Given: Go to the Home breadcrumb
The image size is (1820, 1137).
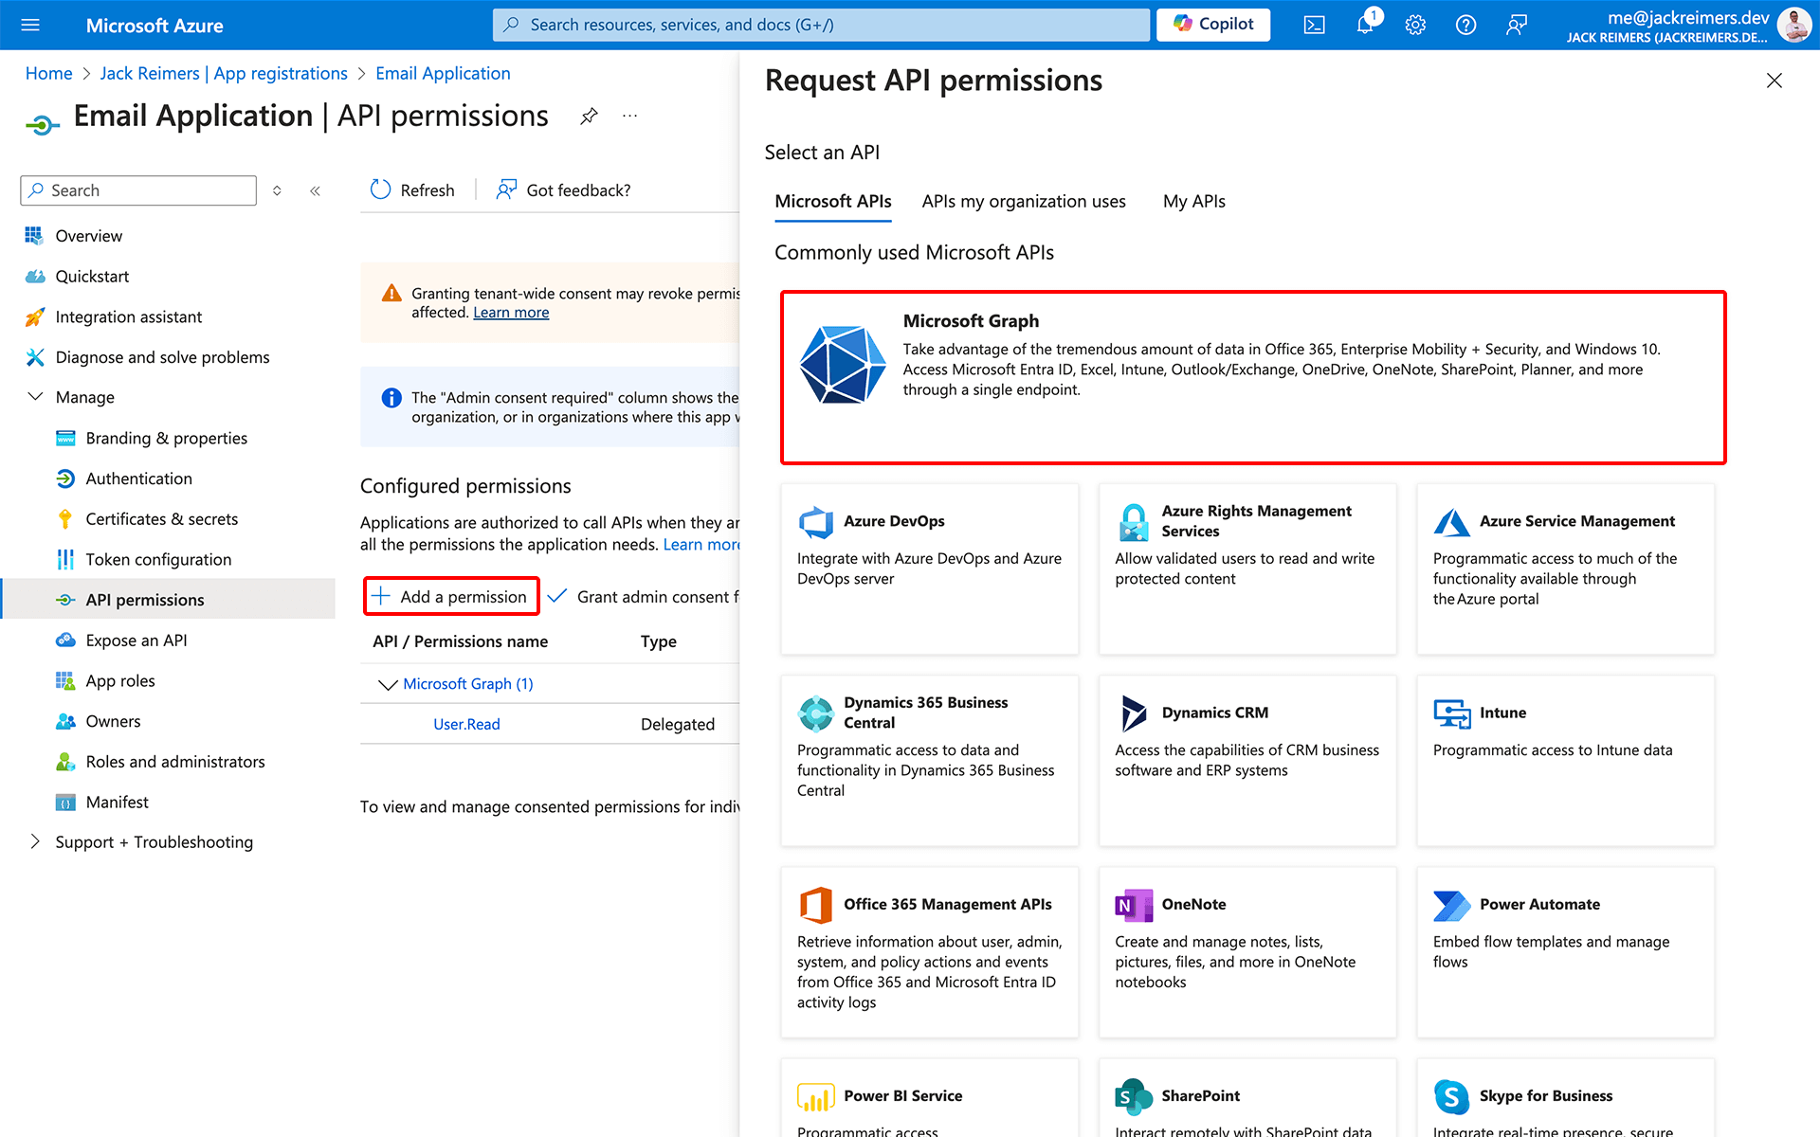Looking at the screenshot, I should tap(48, 74).
